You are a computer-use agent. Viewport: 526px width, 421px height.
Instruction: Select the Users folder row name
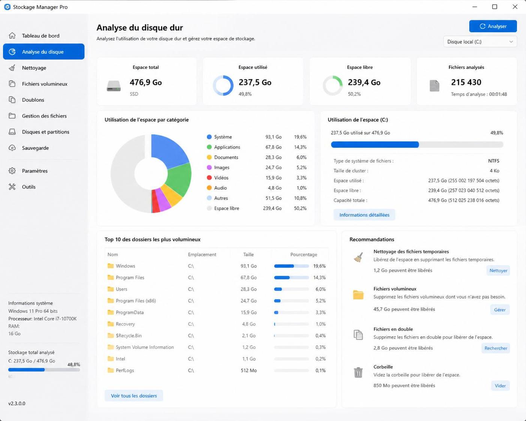point(122,289)
